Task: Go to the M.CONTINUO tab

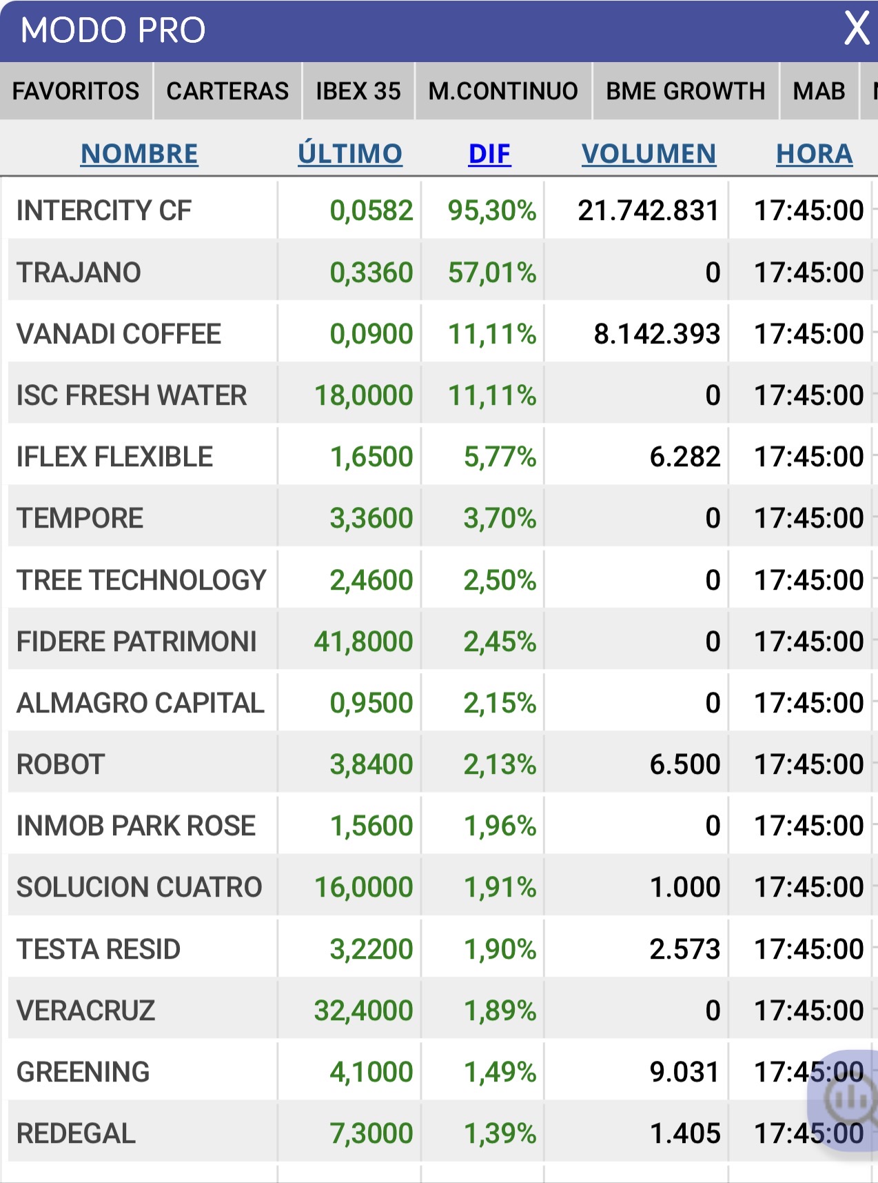Action: click(503, 91)
